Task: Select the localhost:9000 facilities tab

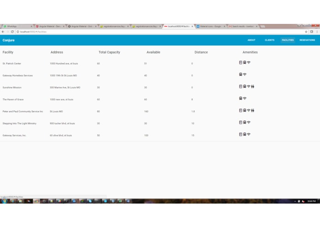Action: [179, 26]
